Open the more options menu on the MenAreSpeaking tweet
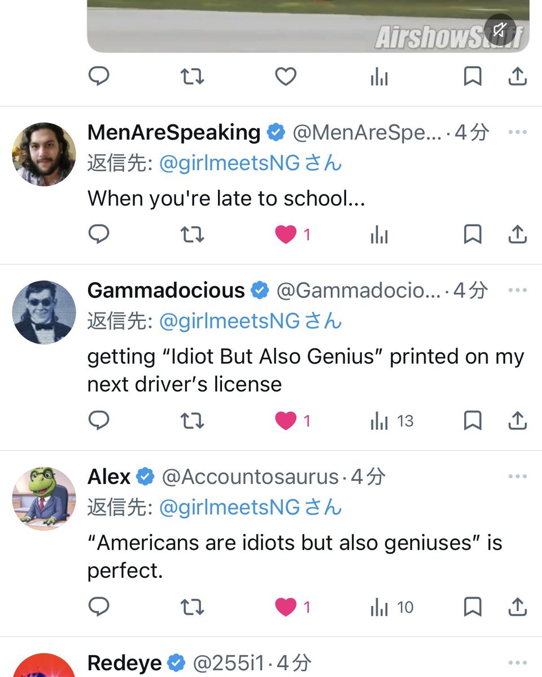Screen dimensions: 542x677 (x=517, y=133)
